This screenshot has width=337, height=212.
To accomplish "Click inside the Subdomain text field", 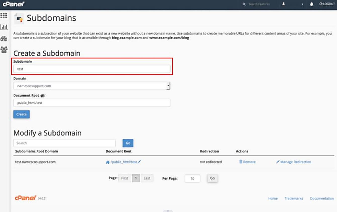I will tap(92, 69).
